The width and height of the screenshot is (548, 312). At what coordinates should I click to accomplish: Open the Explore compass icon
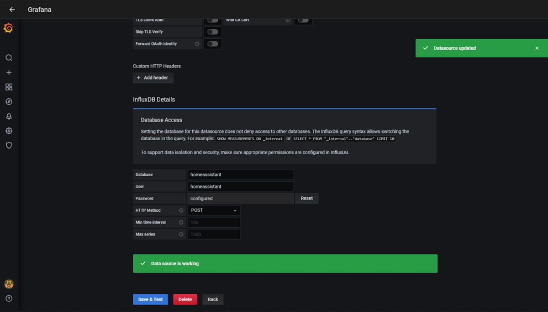tap(9, 102)
